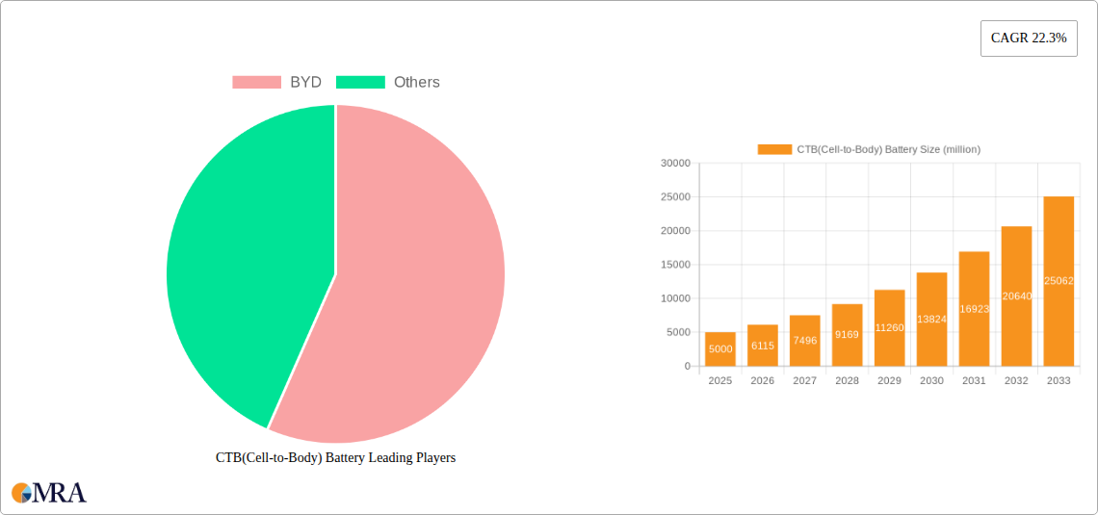Screen dimensions: 1098x515
Task: Click the green Others legend swatch
Action: (x=360, y=82)
